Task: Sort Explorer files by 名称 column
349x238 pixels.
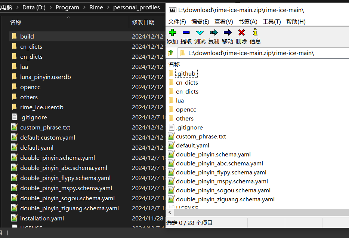Action: tap(16, 22)
